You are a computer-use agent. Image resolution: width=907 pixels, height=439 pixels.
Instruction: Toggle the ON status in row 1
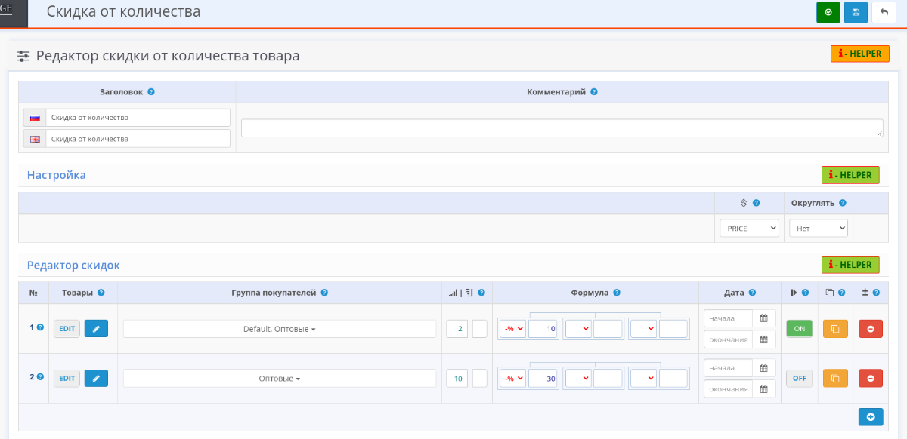[799, 329]
